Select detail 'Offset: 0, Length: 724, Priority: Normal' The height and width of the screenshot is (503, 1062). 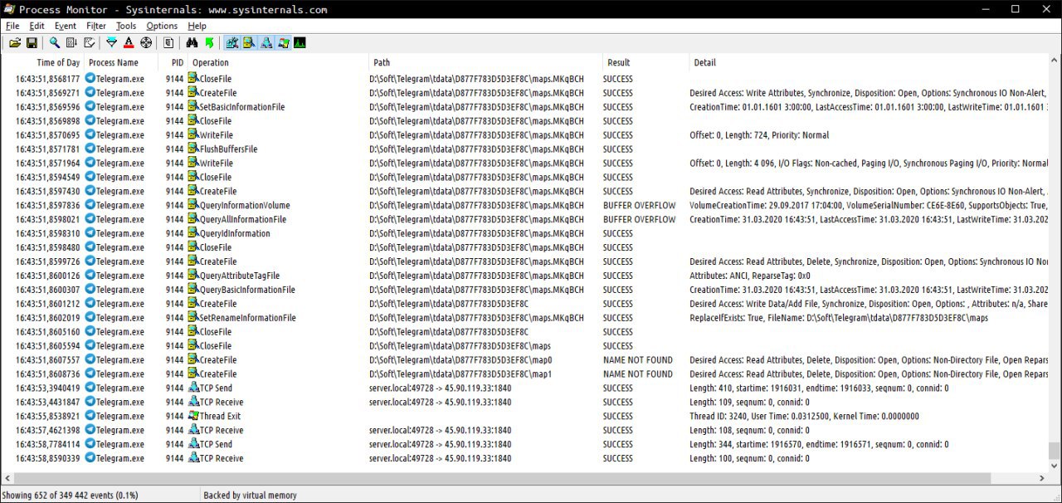pos(759,134)
